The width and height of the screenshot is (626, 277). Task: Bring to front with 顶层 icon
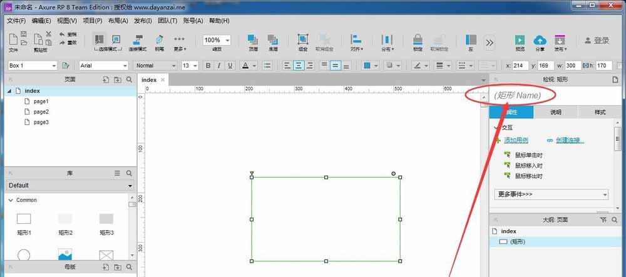(253, 40)
